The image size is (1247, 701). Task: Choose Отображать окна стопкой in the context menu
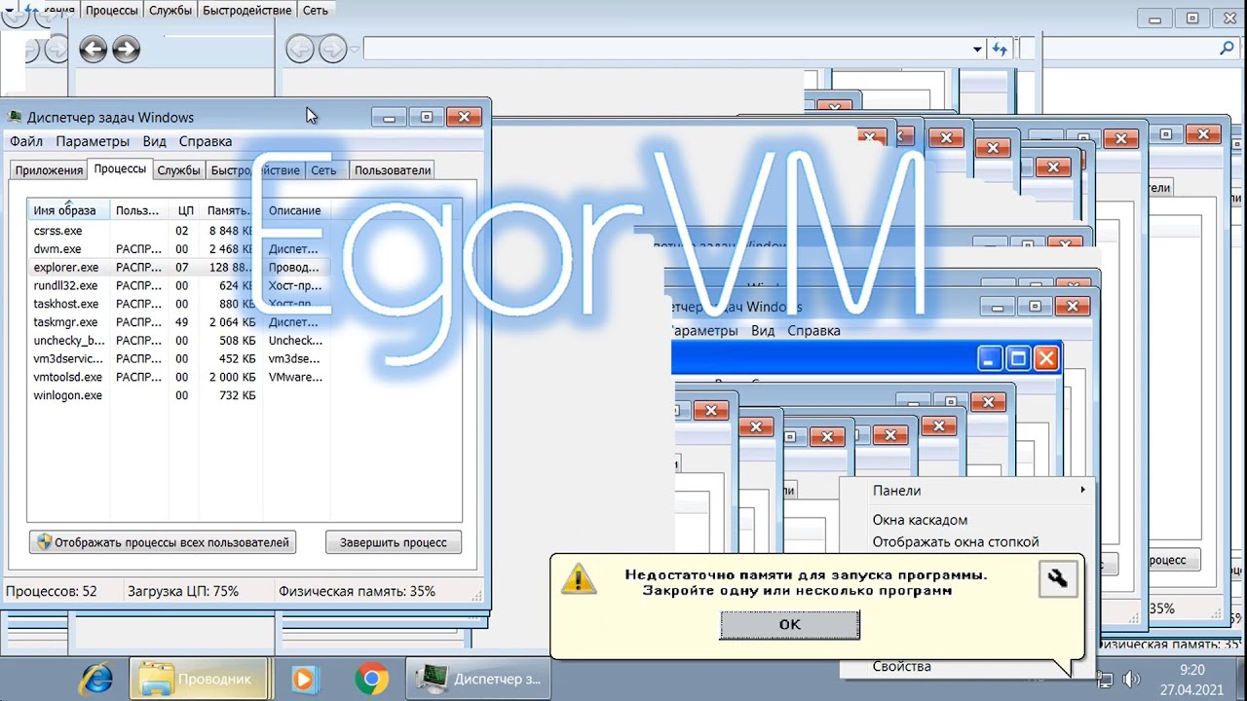(x=956, y=541)
